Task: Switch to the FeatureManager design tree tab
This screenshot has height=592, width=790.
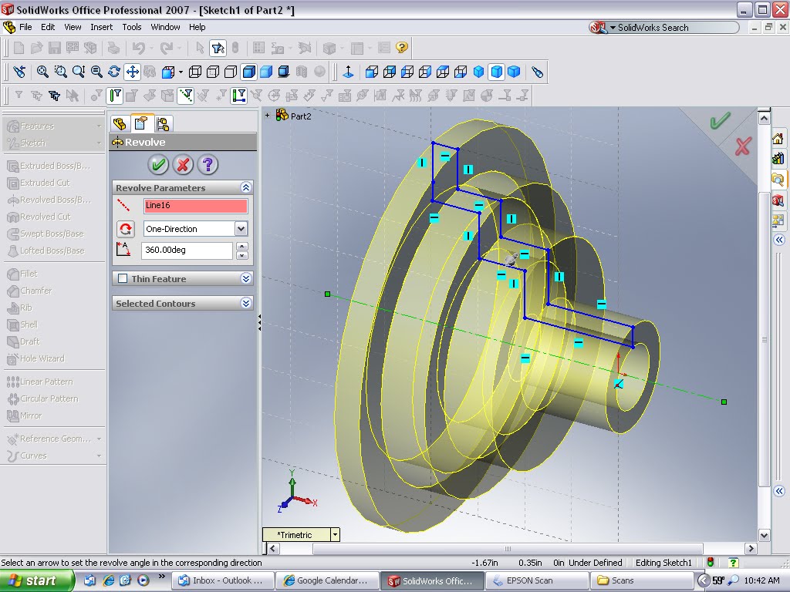Action: coord(120,124)
